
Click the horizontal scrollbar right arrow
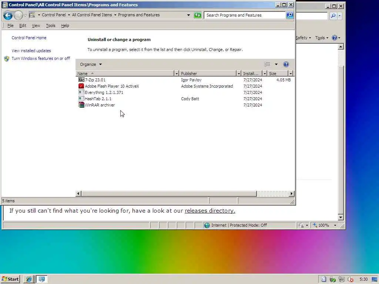292,193
